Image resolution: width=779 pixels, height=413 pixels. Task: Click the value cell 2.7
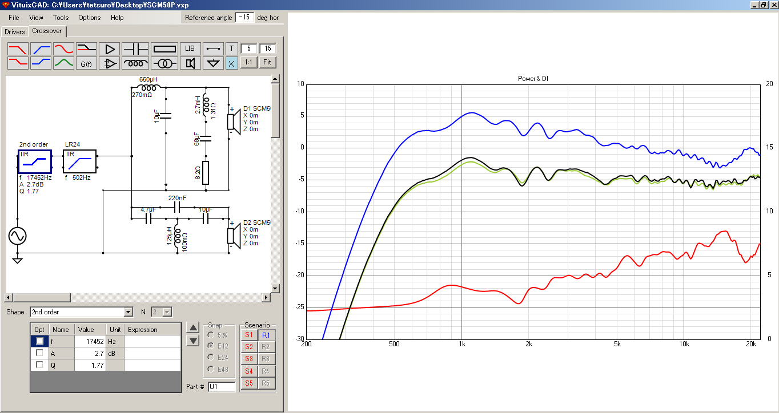pyautogui.click(x=90, y=353)
